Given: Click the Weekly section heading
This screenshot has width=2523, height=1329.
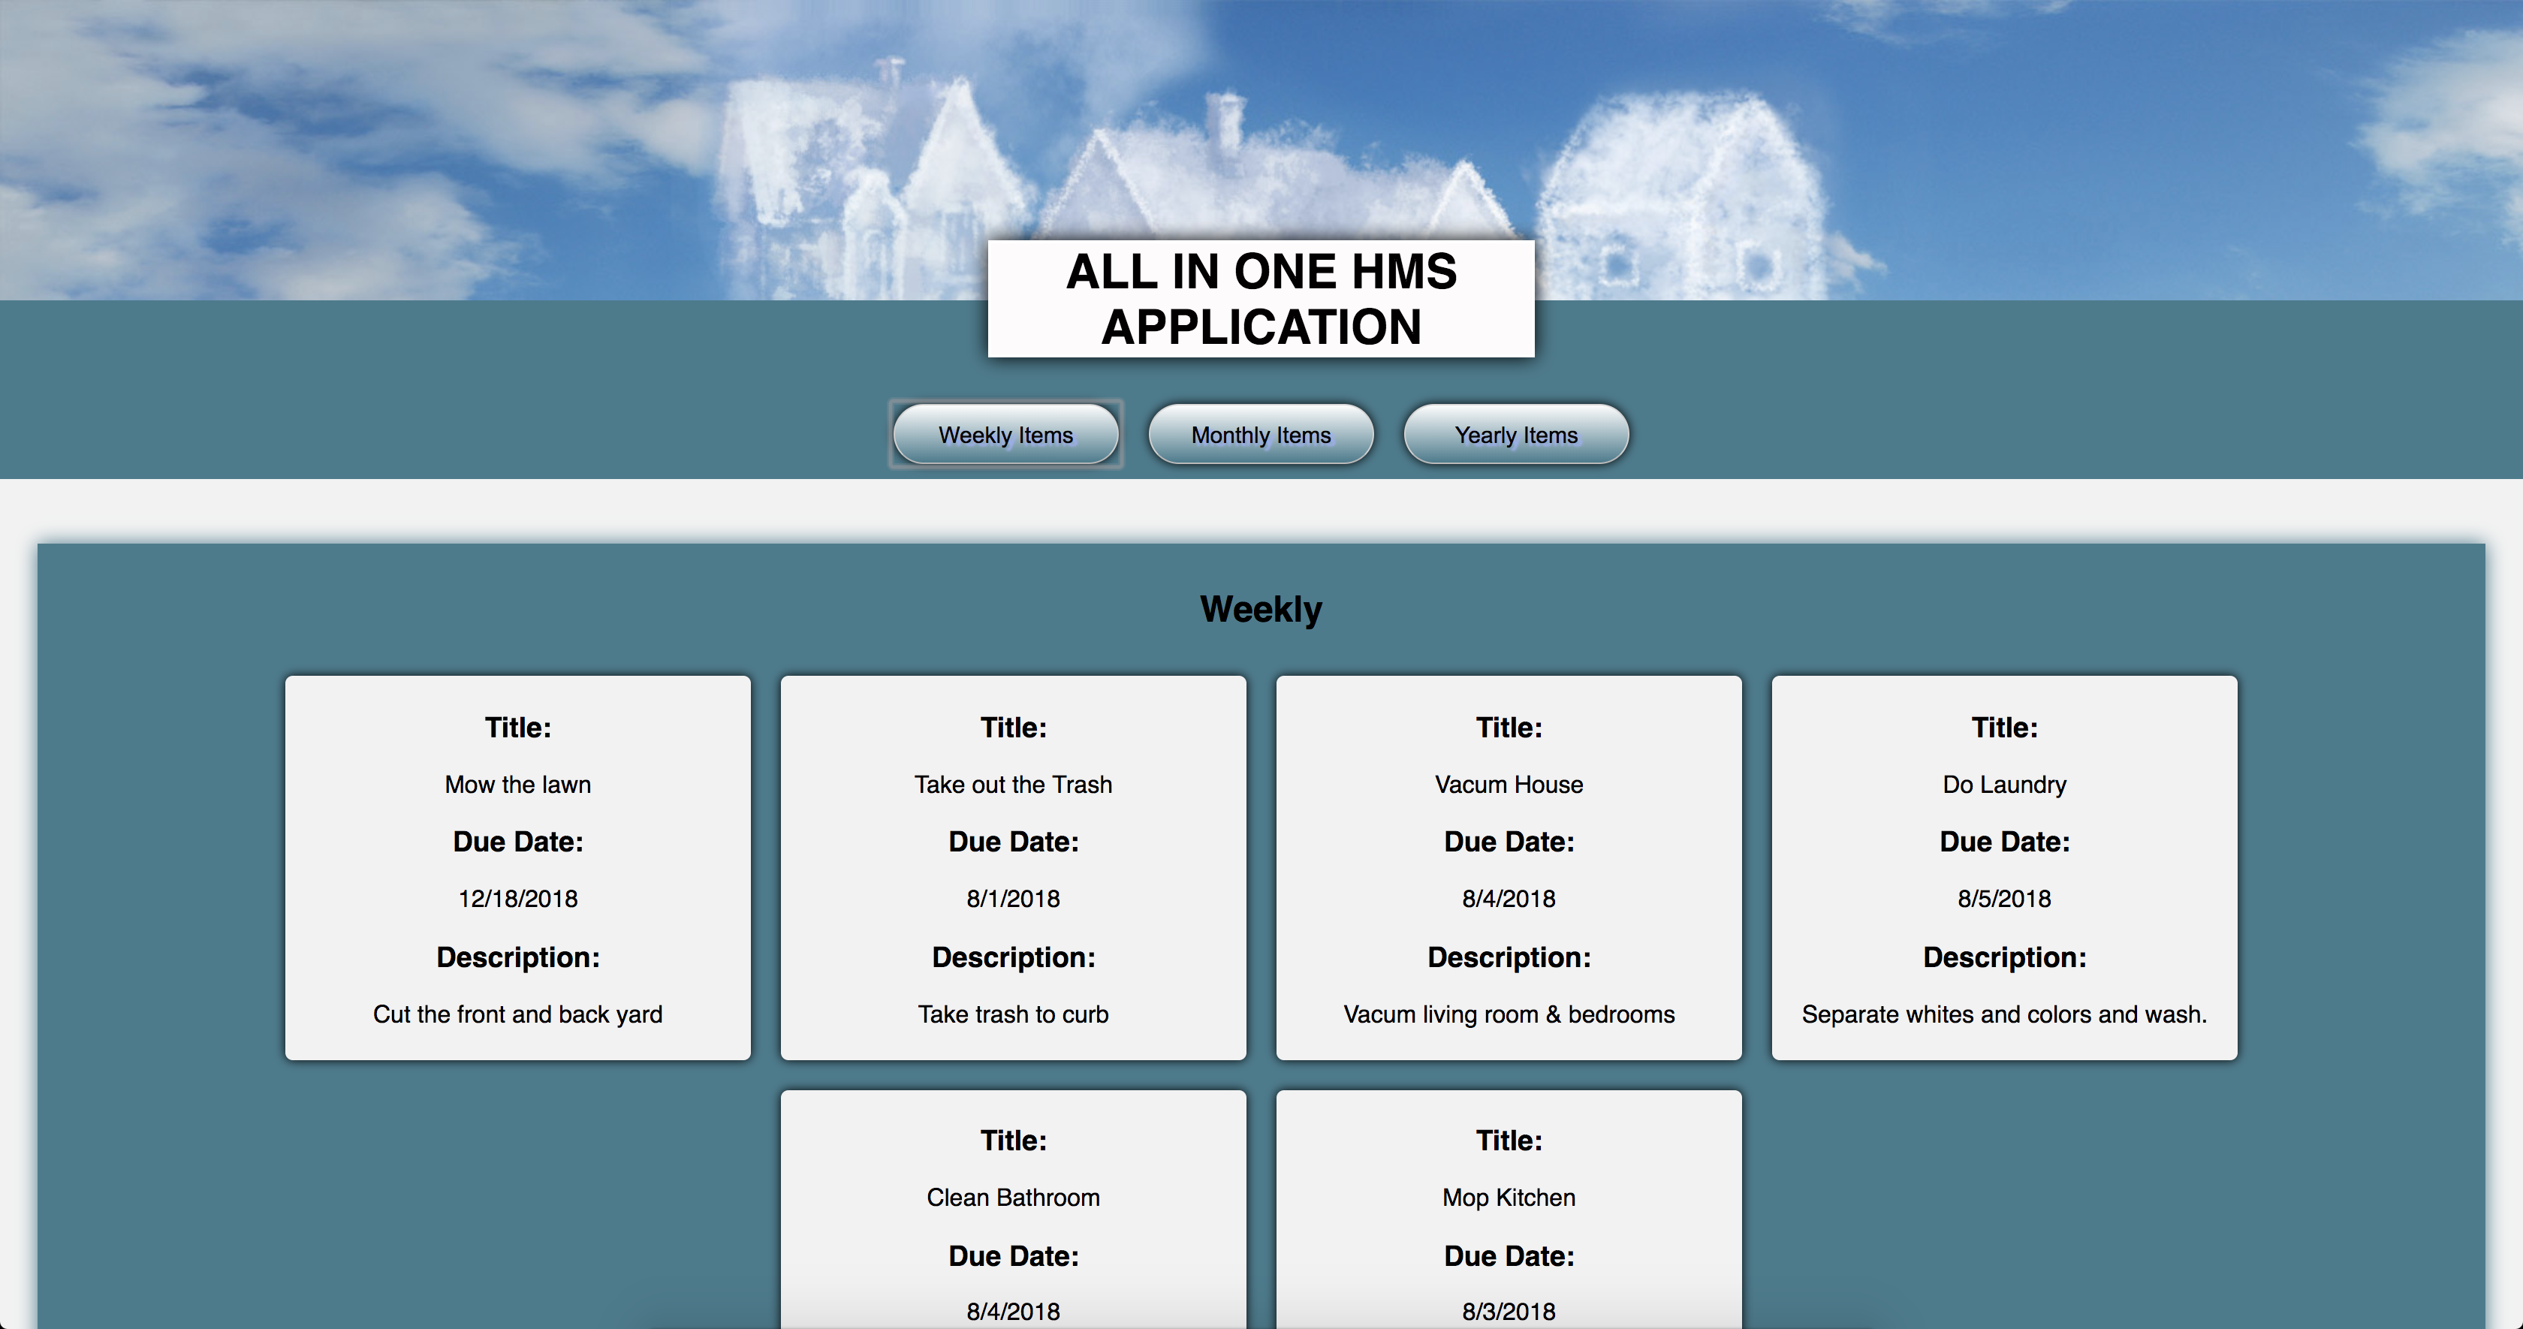Looking at the screenshot, I should 1261,609.
